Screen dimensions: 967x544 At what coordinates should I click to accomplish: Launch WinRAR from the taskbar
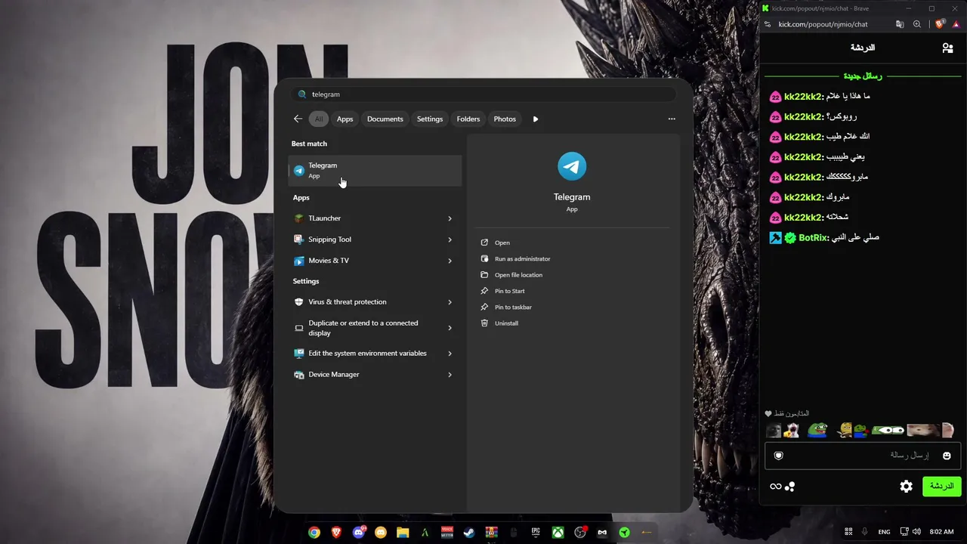point(491,533)
